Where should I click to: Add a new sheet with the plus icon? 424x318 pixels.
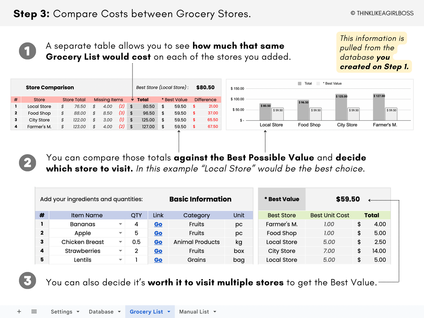[19, 311]
